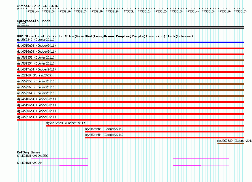
Task: Open nsv569364 (Cooper2011) label
Action: pos(36,93)
